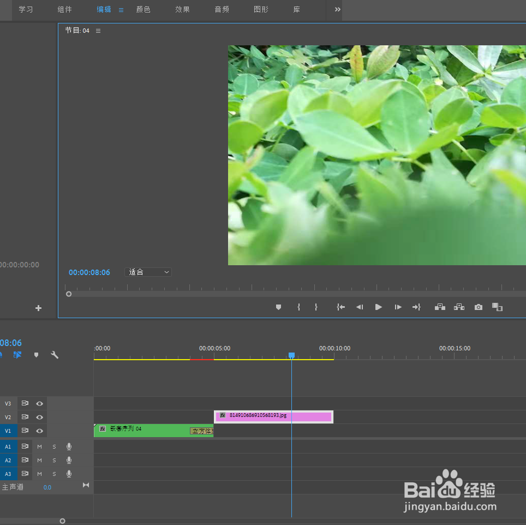Target track V1 label
The image size is (526, 525).
pyautogui.click(x=8, y=431)
